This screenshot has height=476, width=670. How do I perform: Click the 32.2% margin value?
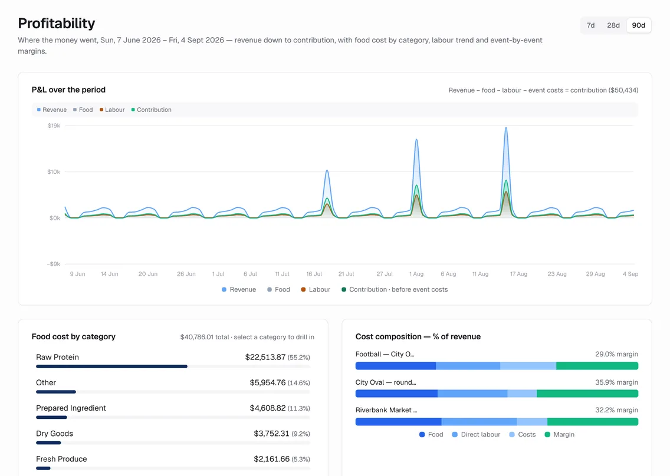click(x=616, y=410)
